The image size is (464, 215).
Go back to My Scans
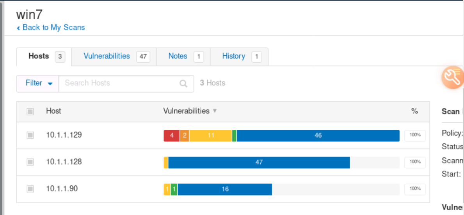coord(53,27)
